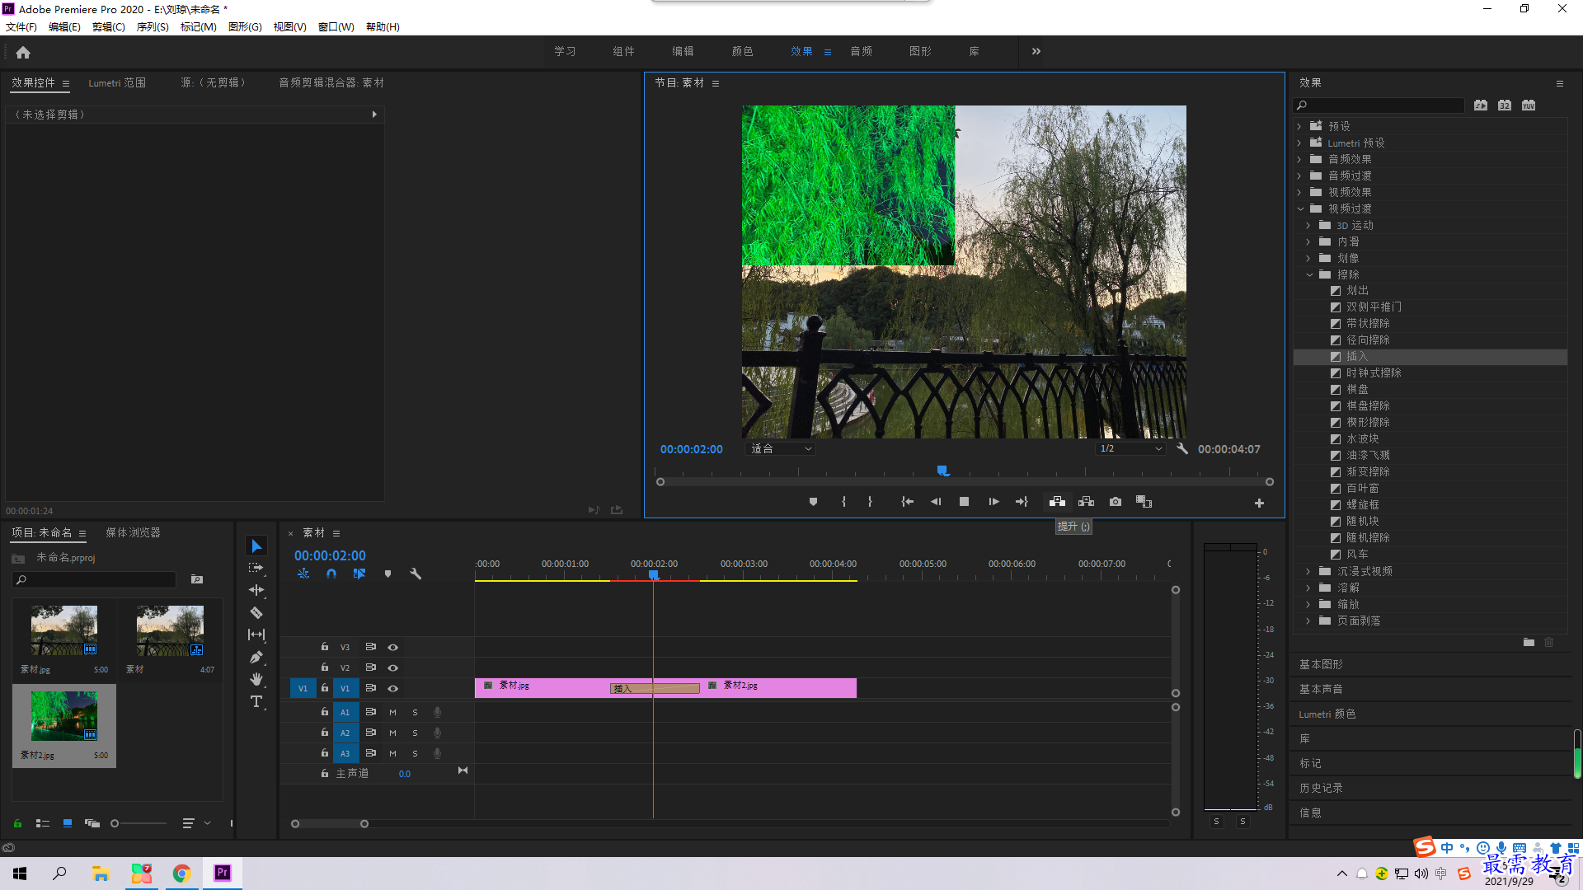Open Chrome from the taskbar

pos(181,873)
